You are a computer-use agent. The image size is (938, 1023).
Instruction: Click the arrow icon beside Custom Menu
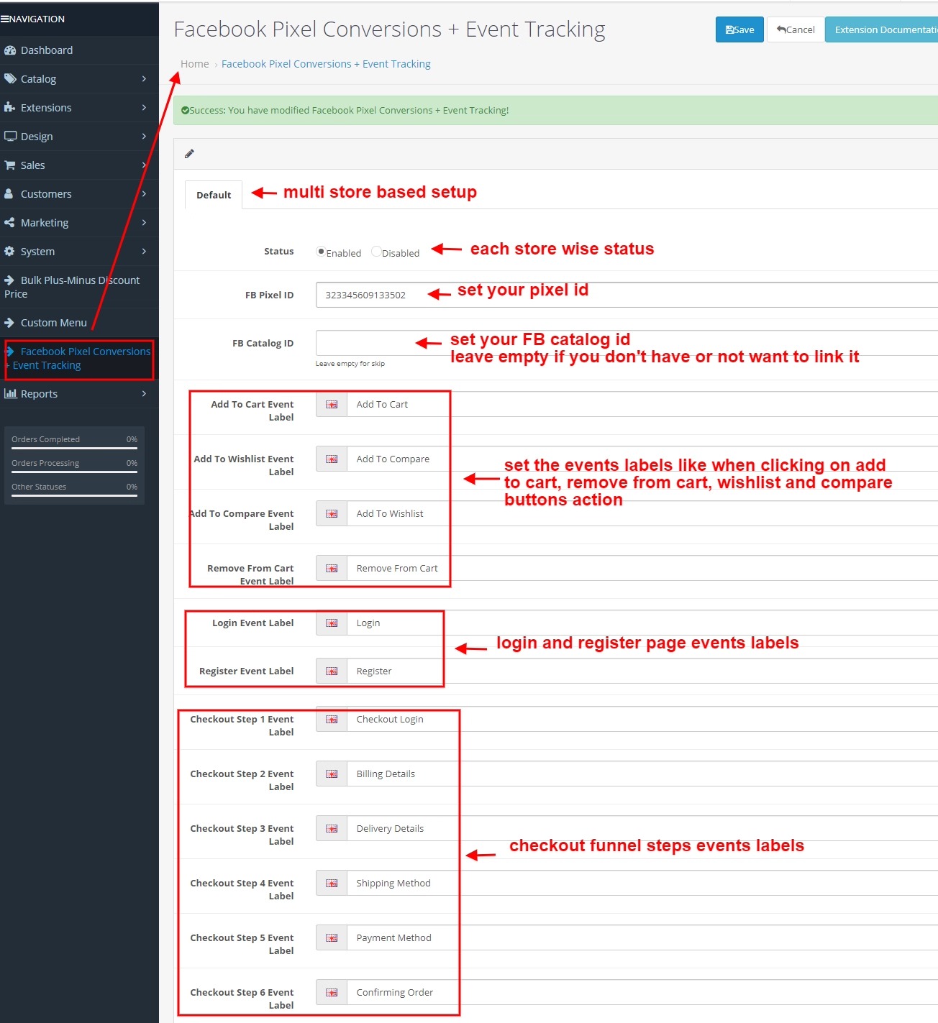[9, 323]
